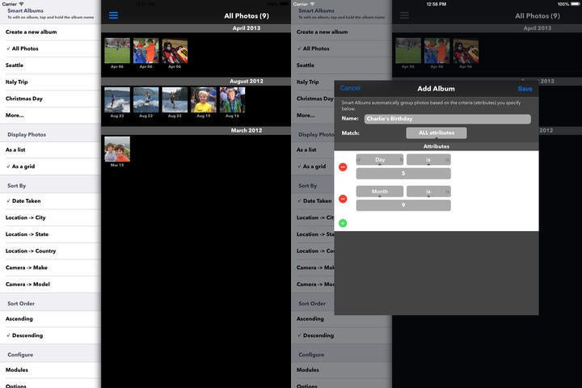Image resolution: width=582 pixels, height=388 pixels.
Task: Open first April 2013 photo thumbnail, left screen
Action: click(116, 51)
